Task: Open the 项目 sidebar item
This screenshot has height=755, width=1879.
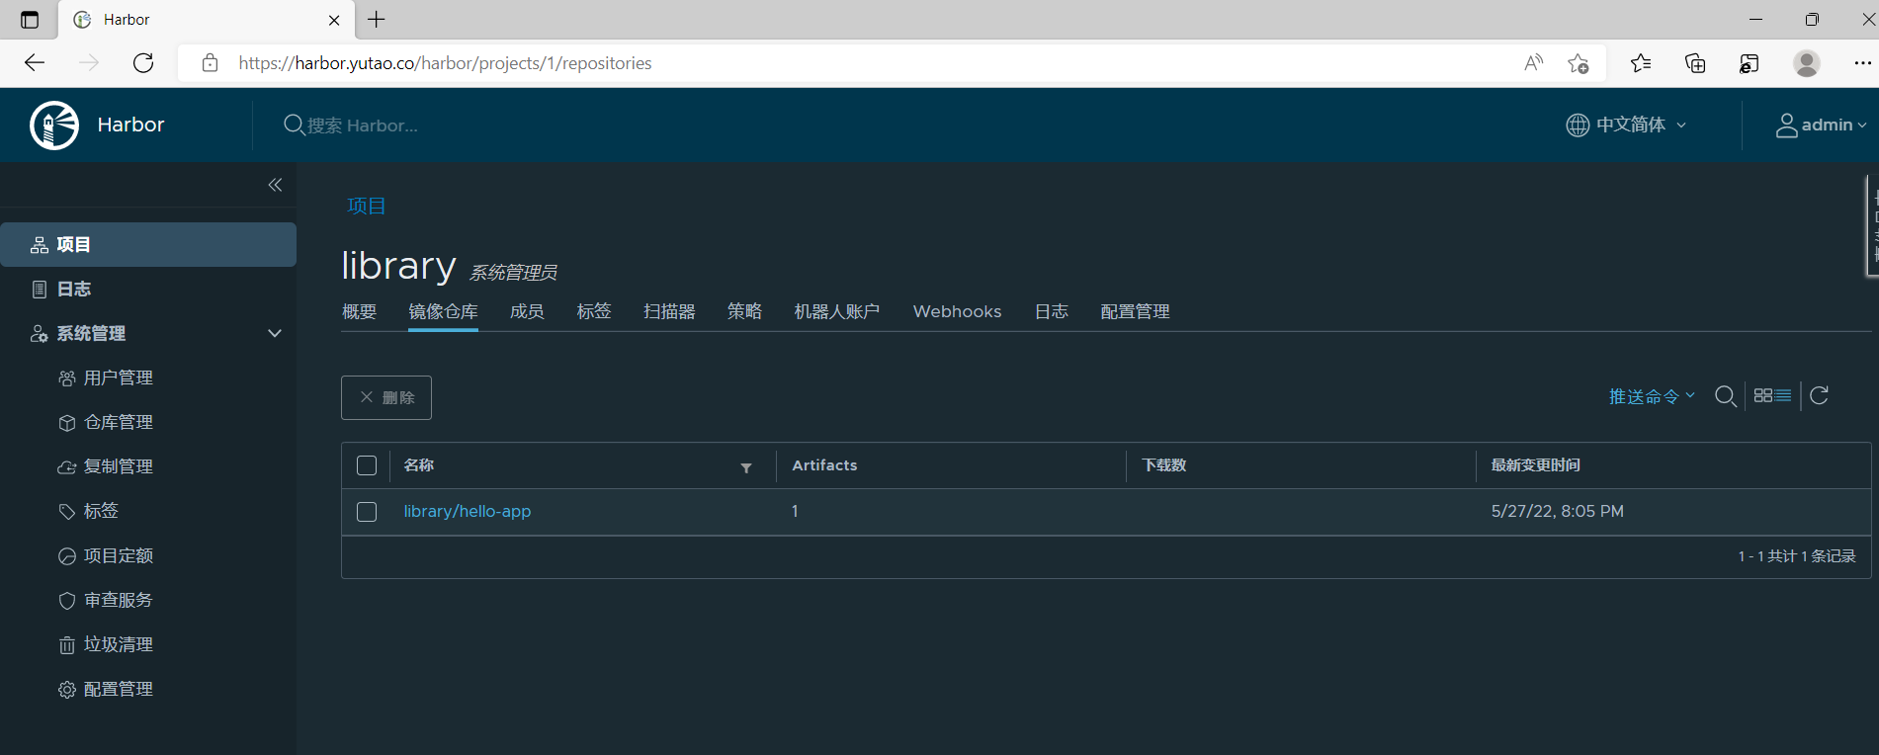Action: pos(148,244)
